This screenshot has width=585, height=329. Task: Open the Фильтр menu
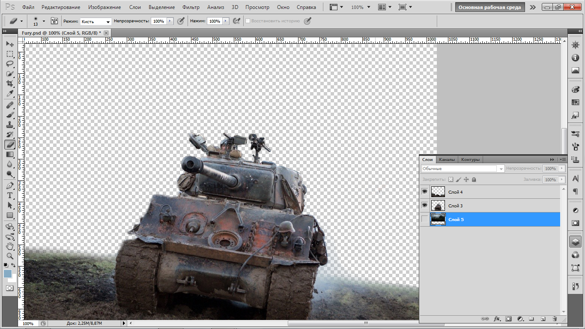click(191, 7)
